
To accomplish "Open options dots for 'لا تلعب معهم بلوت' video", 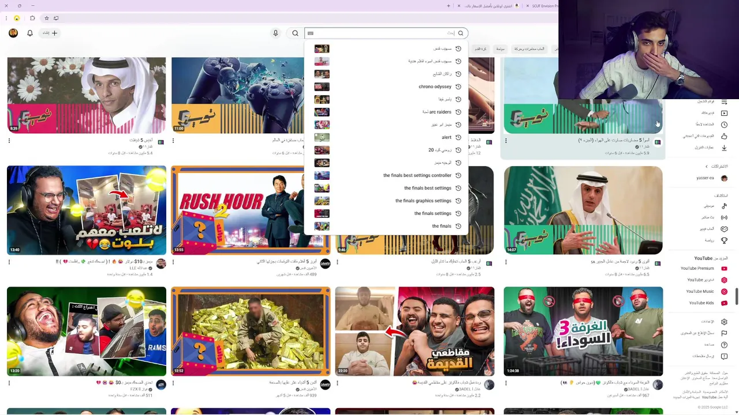I will [x=9, y=262].
